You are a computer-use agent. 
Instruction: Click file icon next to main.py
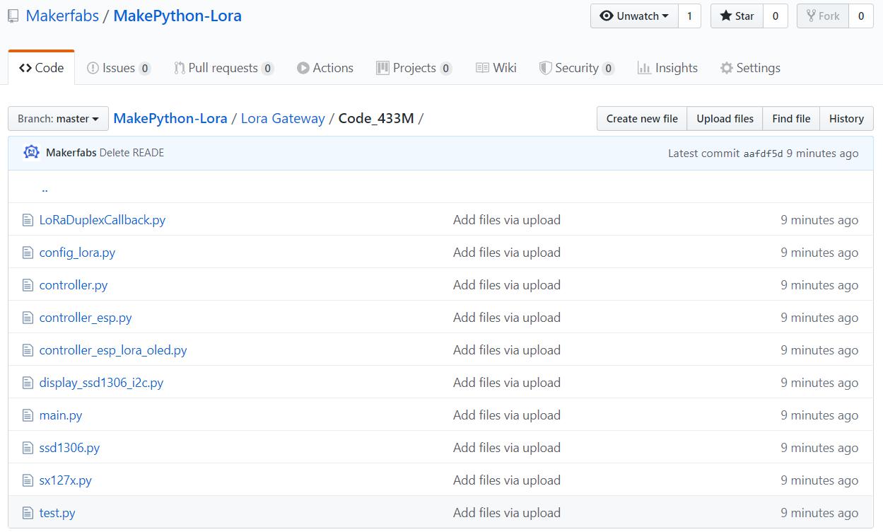pyautogui.click(x=28, y=415)
